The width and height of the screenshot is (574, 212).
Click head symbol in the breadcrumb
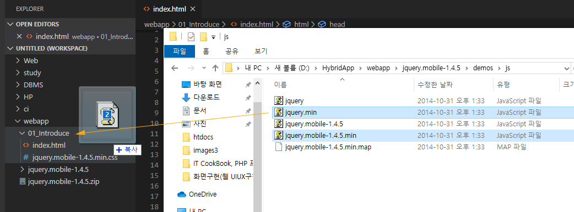point(337,25)
